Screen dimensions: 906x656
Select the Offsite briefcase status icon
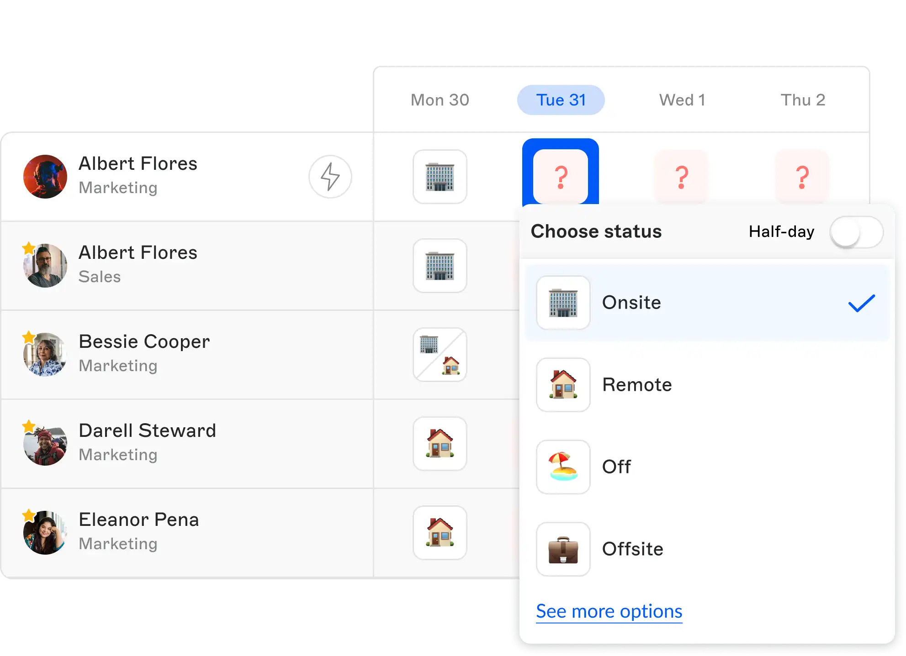coord(563,549)
